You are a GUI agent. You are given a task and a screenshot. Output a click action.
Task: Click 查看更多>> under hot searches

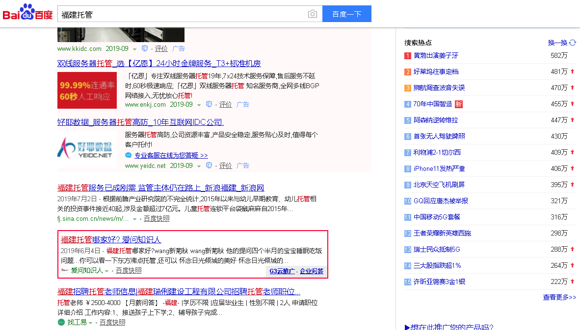559,297
